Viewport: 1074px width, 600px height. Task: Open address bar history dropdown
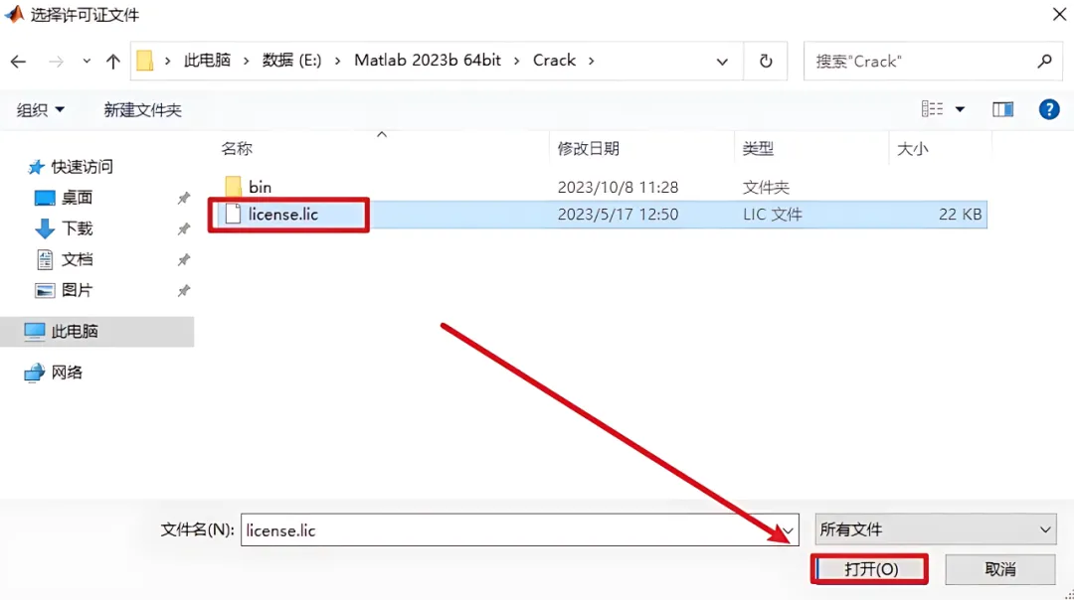722,62
